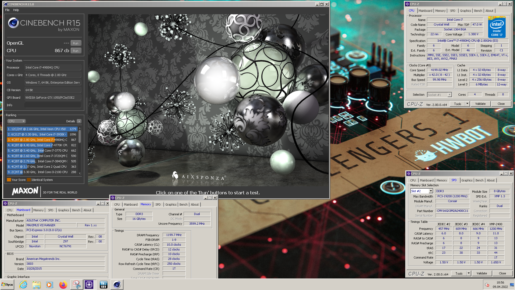
Task: Click Validate in the CPU-Z CPU window
Action: (480, 104)
